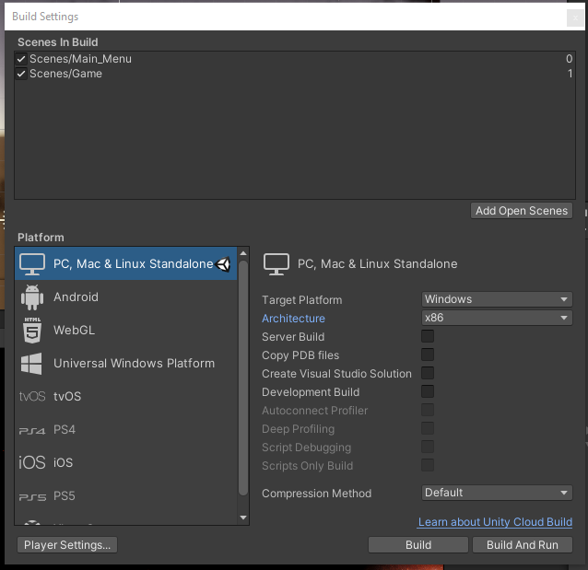Click the WebGL HTML5 shield icon

click(x=32, y=331)
